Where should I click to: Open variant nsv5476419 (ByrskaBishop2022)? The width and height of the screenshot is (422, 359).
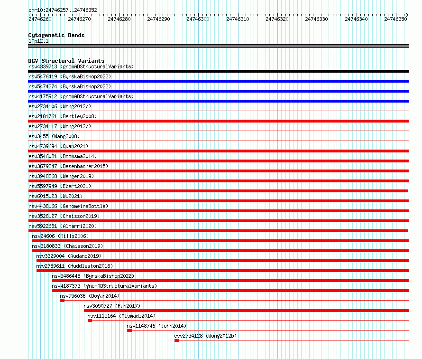click(x=70, y=76)
